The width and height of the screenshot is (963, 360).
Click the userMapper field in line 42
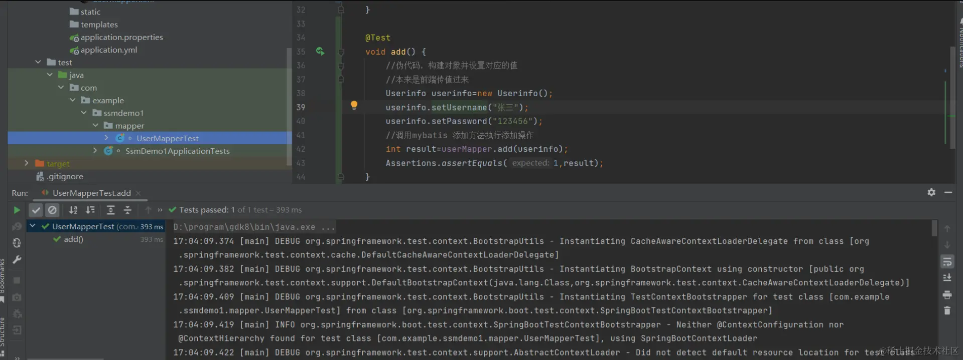click(x=467, y=149)
